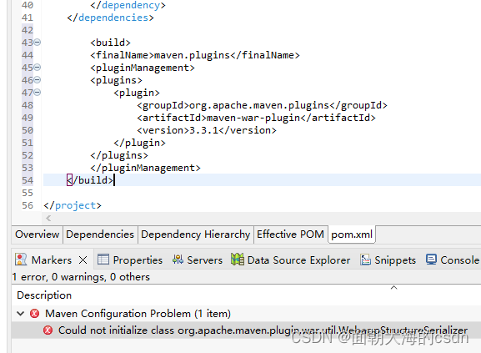Screen dimensions: 481x353
Task: Click the closing </plugin> tag on line 51
Action: tap(139, 143)
